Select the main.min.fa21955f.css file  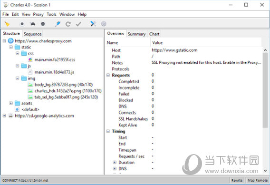pos(55,59)
